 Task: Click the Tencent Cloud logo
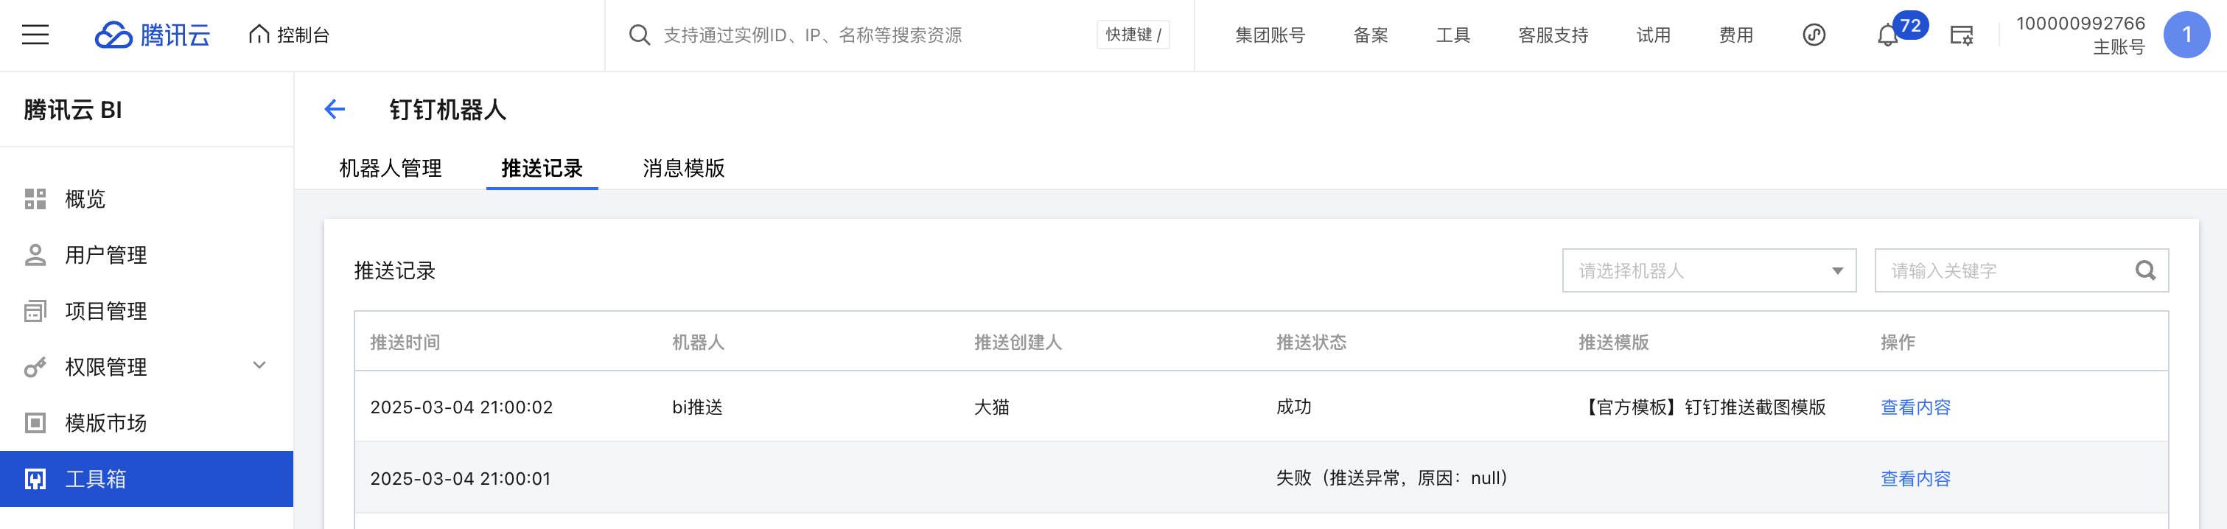(x=152, y=35)
